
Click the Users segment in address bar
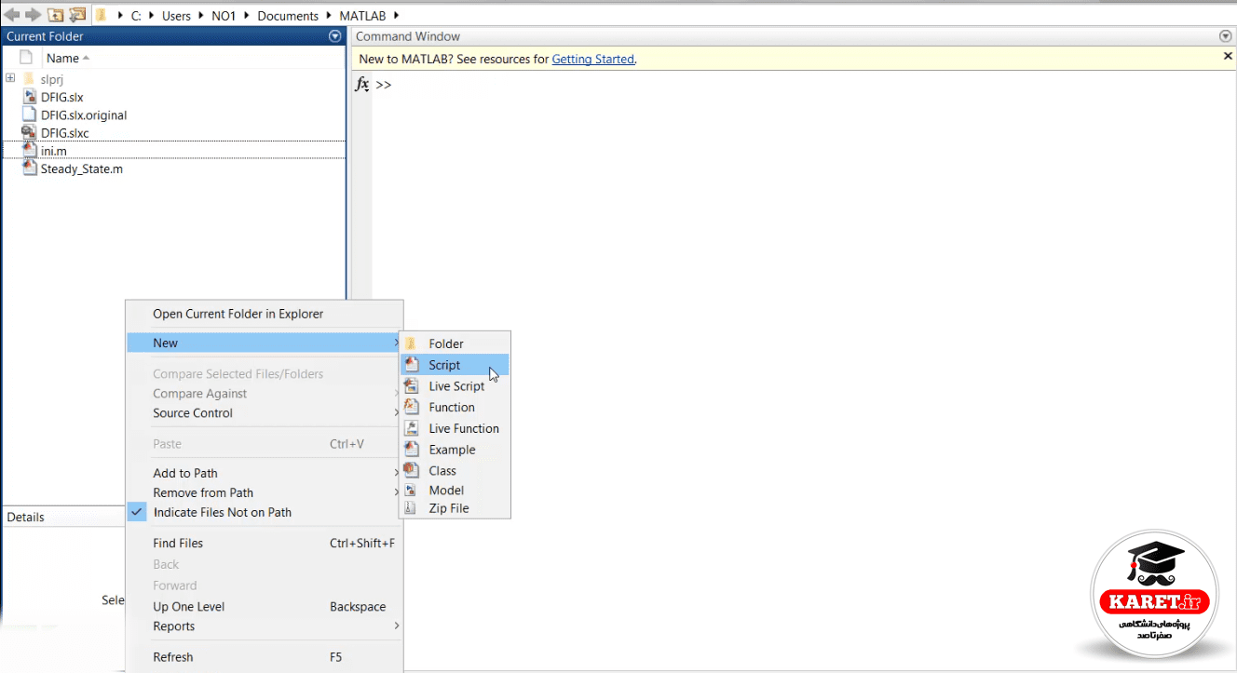pos(177,16)
